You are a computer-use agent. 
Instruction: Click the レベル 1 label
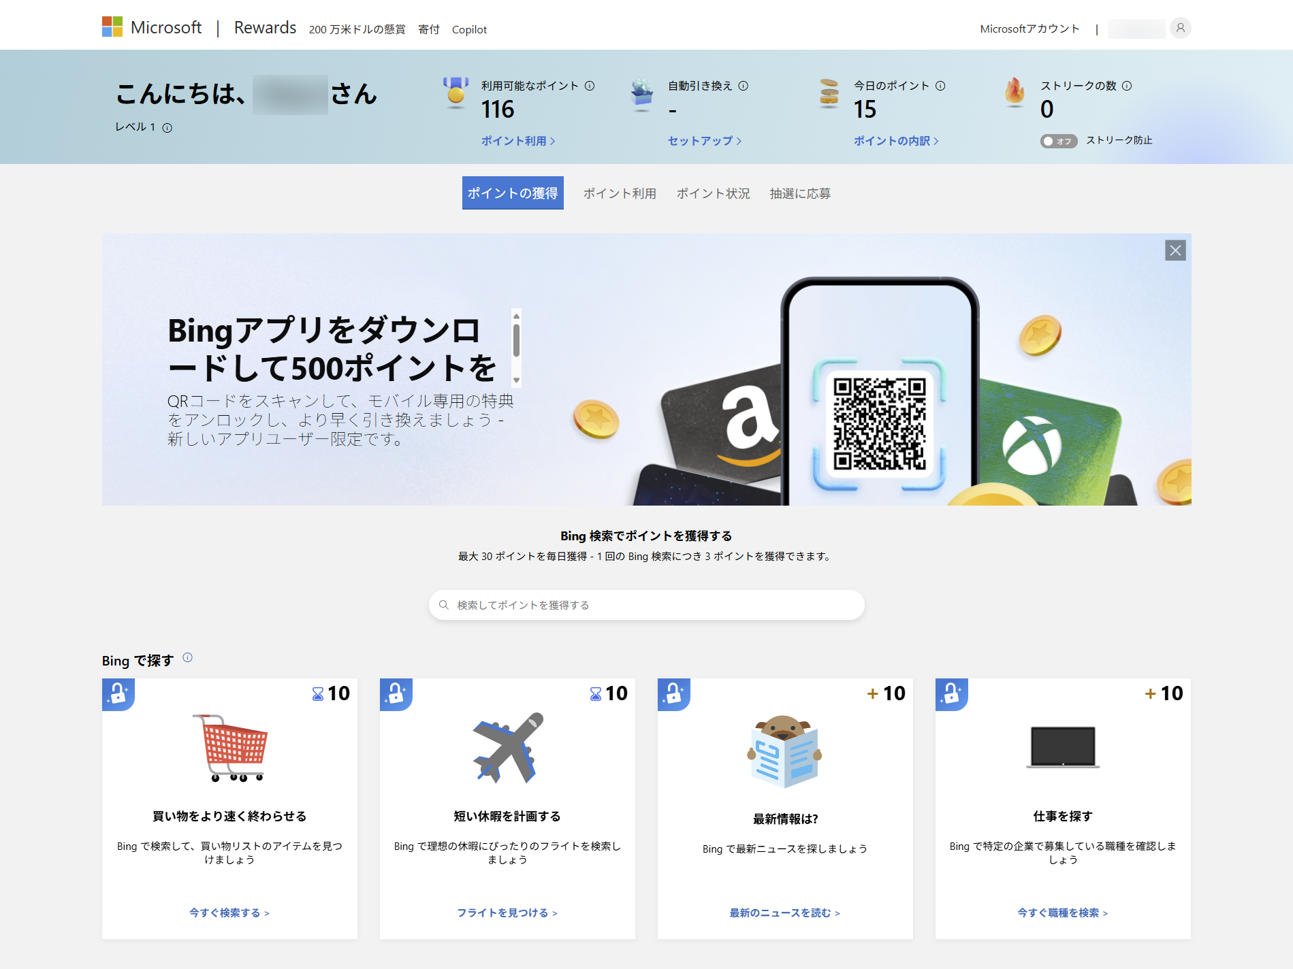coord(135,127)
